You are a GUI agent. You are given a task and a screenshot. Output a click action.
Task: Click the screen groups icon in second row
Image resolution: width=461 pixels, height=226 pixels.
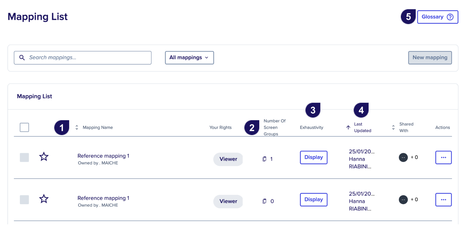[264, 201]
